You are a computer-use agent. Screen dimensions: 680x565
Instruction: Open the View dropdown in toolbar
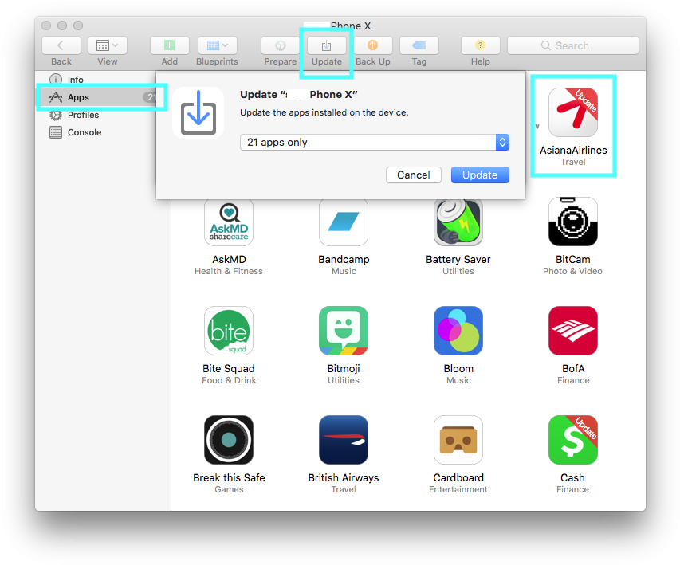click(x=107, y=45)
